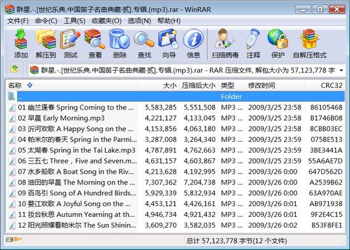Run the 测试 (Test) archive tool
This screenshot has height=250, width=350.
coord(71,43)
